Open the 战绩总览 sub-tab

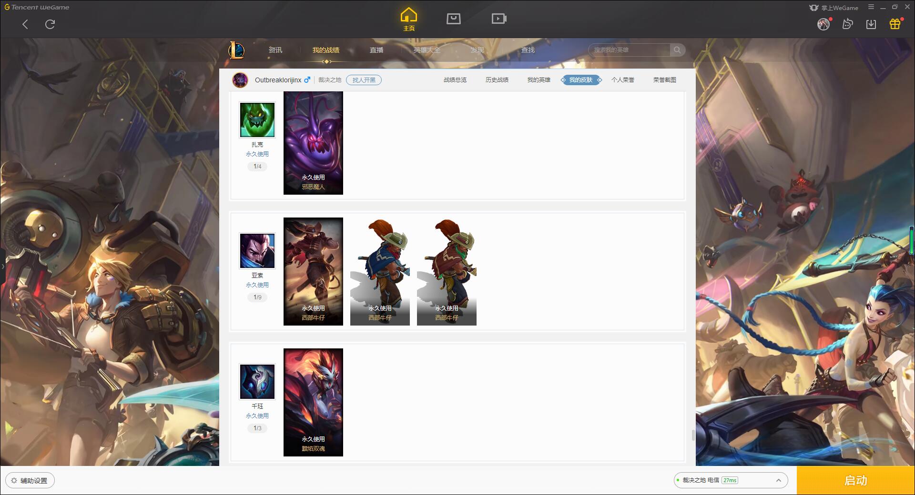455,80
